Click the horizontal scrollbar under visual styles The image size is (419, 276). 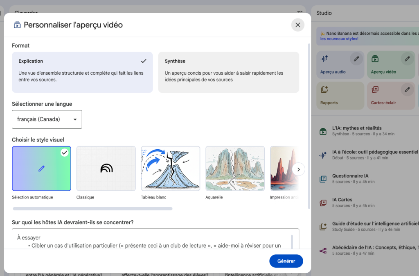[92, 209]
